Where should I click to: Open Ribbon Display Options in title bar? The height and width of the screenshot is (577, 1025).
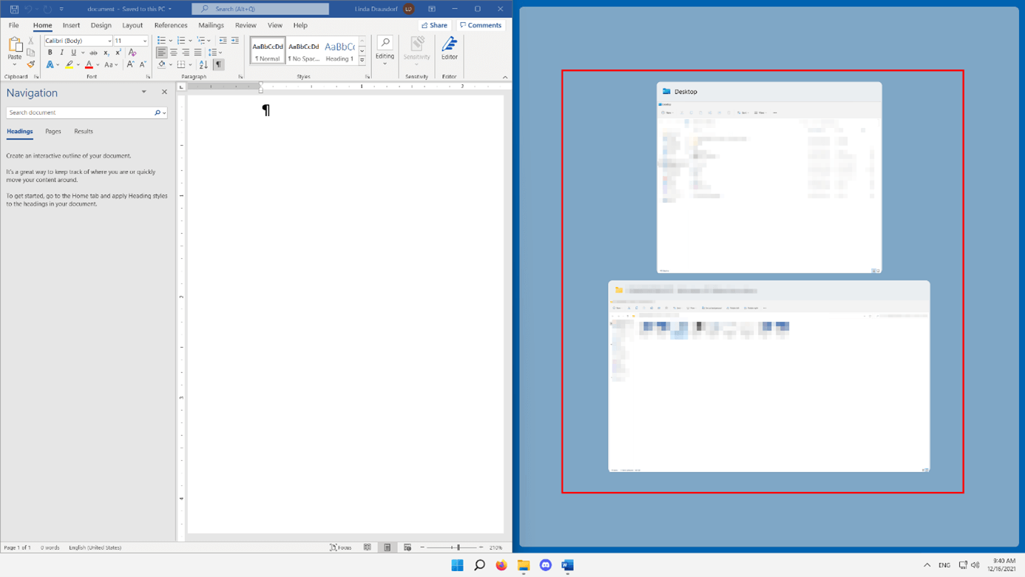[432, 9]
